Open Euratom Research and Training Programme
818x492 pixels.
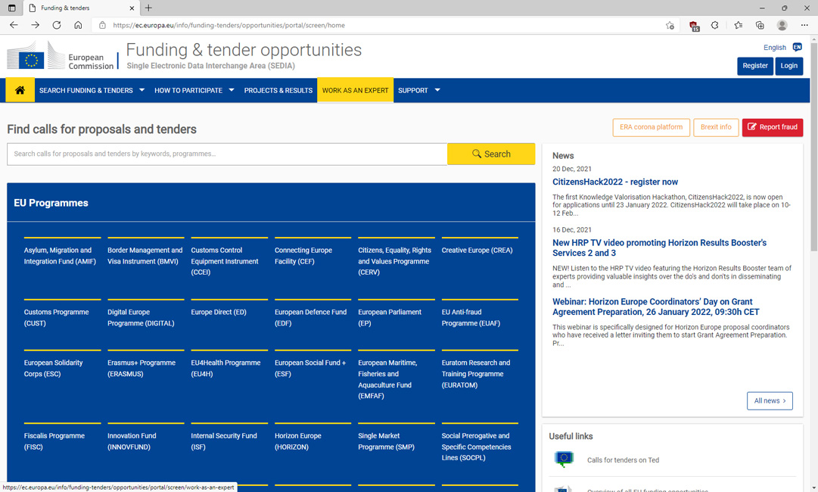click(x=476, y=374)
